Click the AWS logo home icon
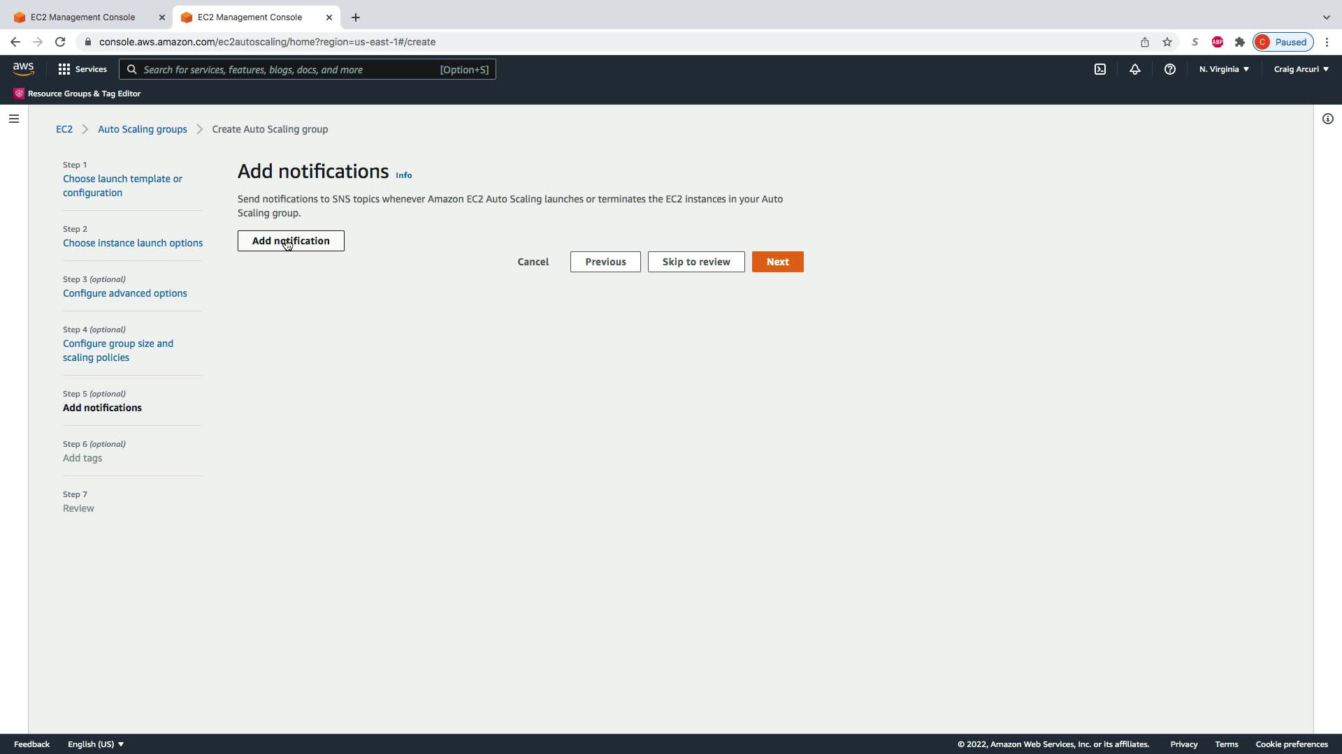The width and height of the screenshot is (1342, 754). pyautogui.click(x=23, y=69)
